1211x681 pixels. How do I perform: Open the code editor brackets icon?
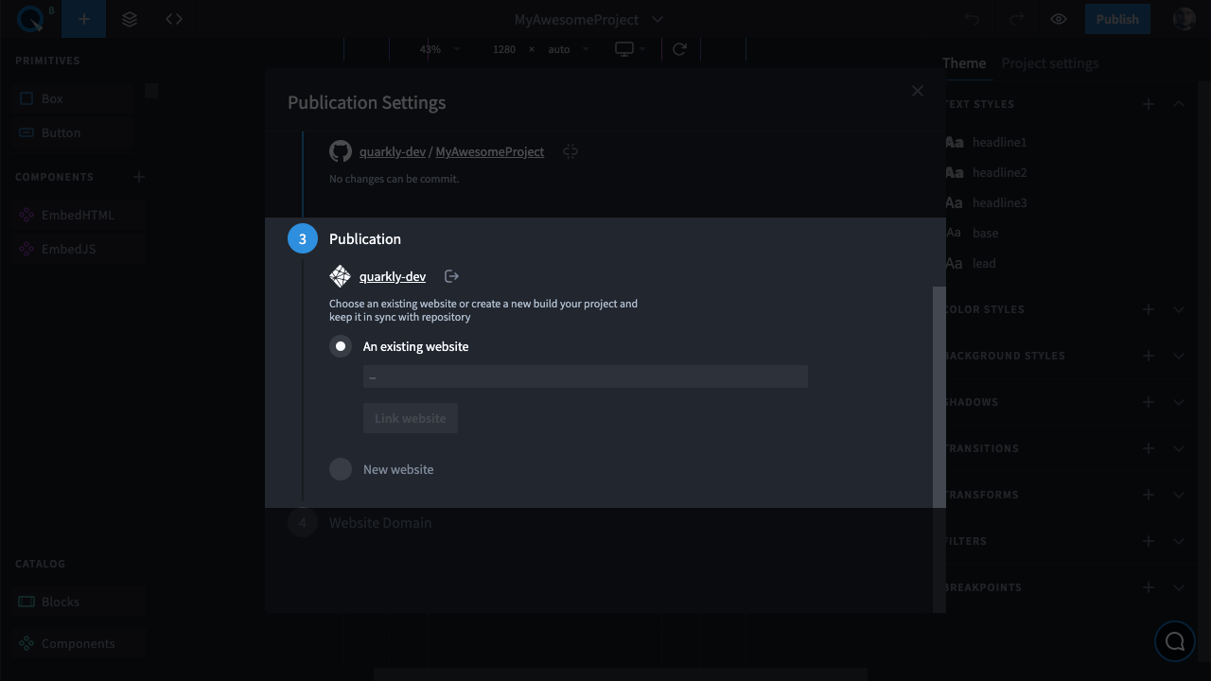point(174,19)
